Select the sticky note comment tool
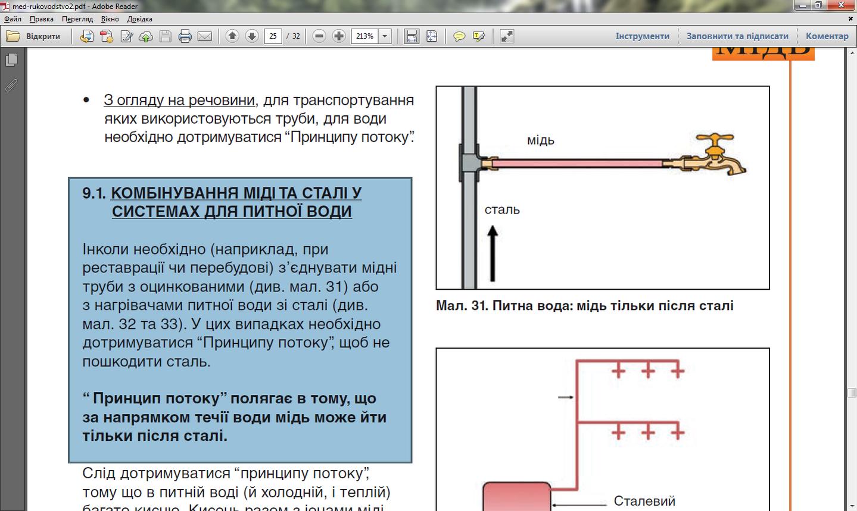857x511 pixels. [459, 36]
